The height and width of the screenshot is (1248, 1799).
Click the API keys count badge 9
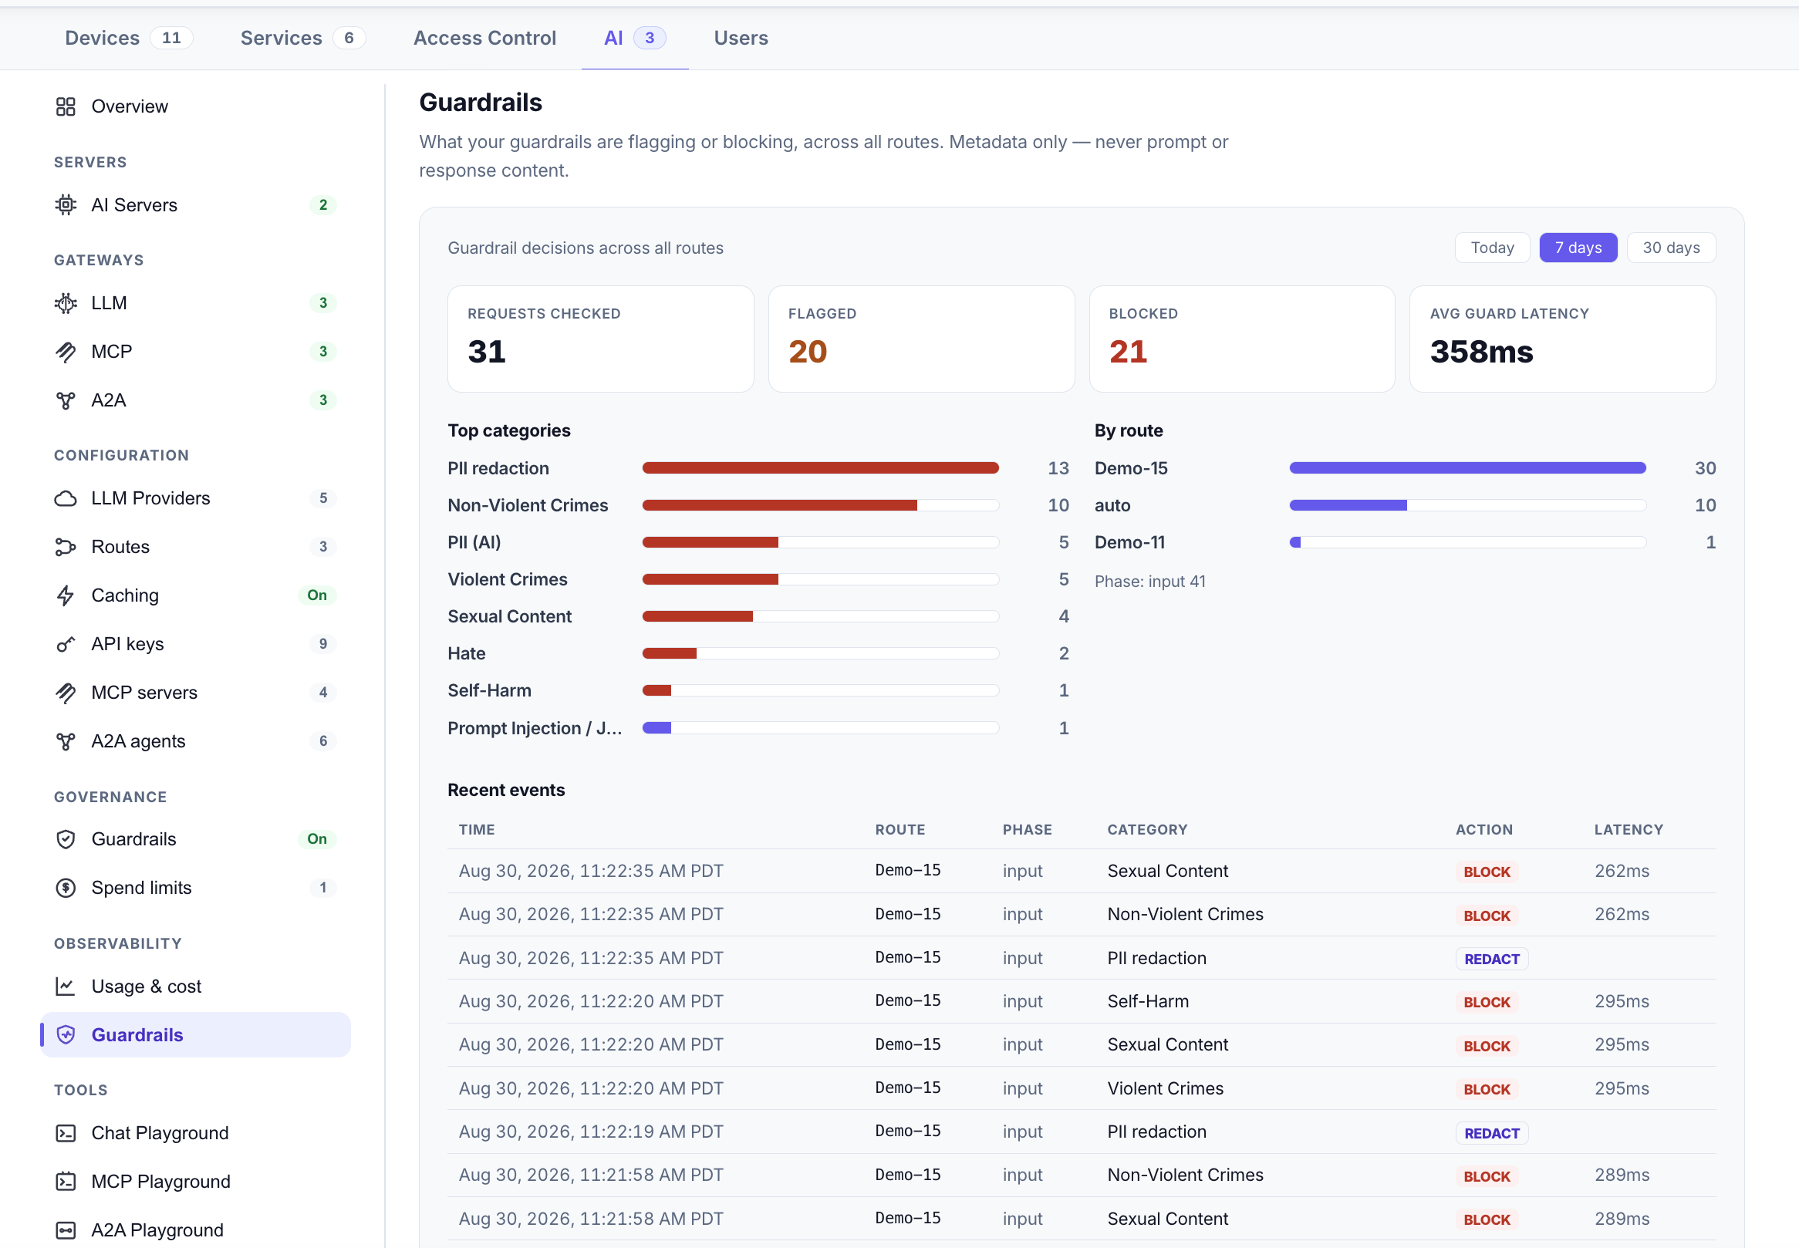coord(323,643)
